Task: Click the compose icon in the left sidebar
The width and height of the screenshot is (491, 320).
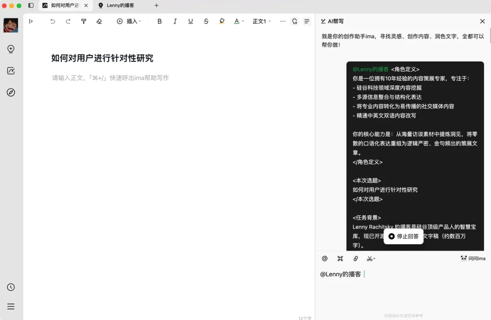Action: coord(11,71)
